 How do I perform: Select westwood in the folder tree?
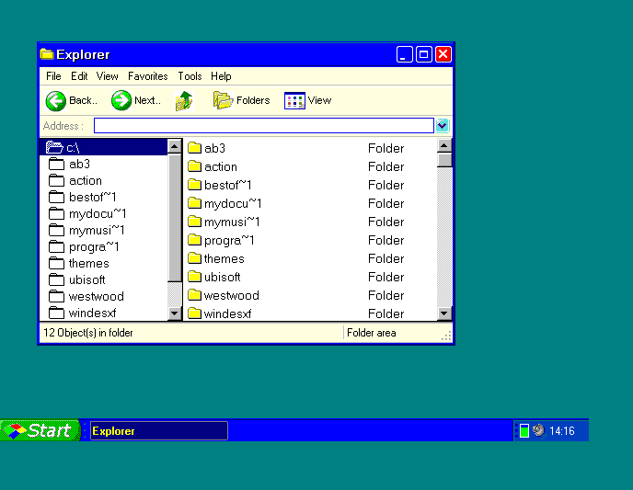pyautogui.click(x=86, y=296)
